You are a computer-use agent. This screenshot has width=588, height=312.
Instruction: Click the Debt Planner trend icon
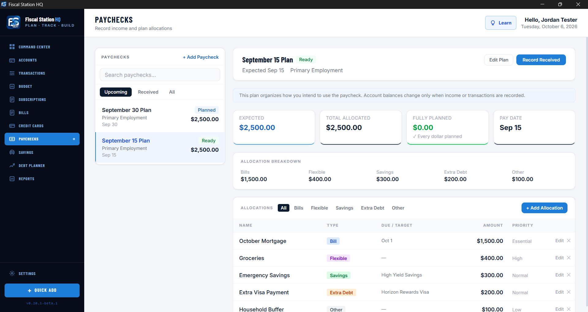[12, 165]
